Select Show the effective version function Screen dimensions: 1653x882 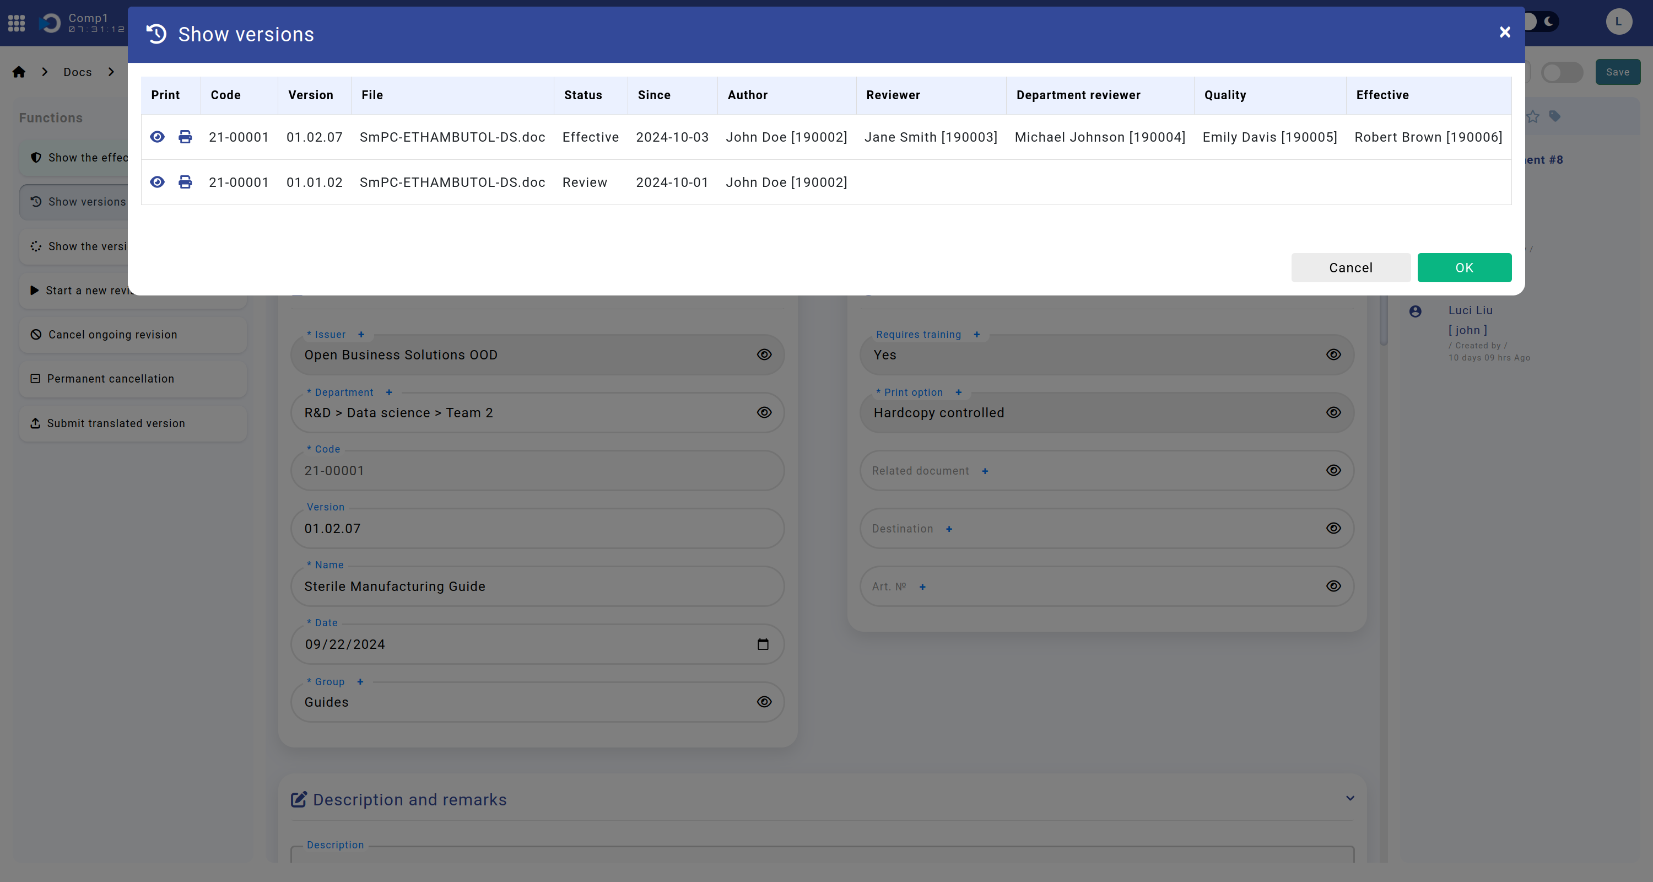pyautogui.click(x=74, y=157)
